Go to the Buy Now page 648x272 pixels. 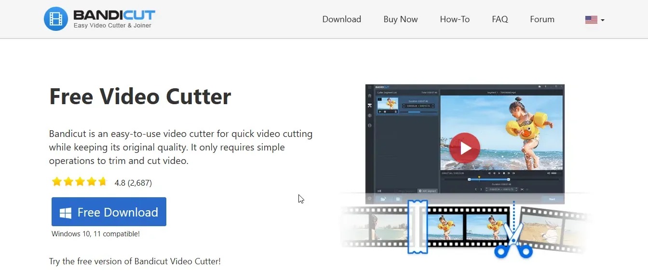pos(401,19)
